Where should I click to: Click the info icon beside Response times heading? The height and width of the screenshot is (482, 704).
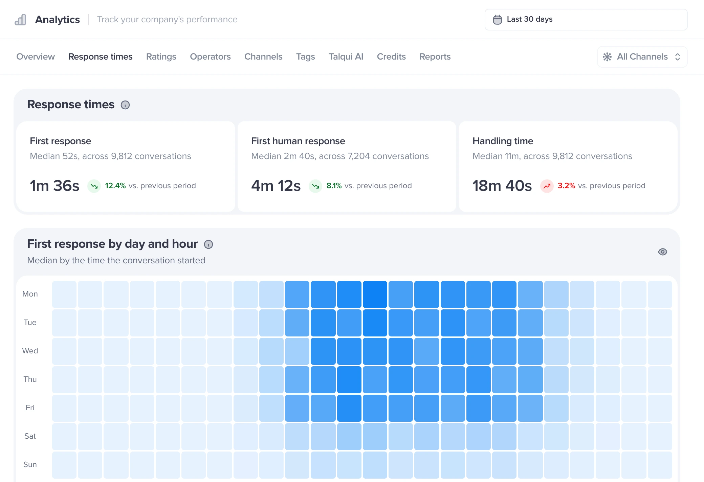(125, 105)
